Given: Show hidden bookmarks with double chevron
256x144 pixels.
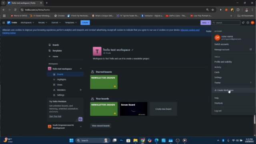Looking at the screenshot, I should click(x=231, y=16).
